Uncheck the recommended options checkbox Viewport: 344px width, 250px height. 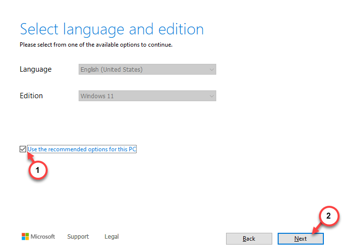23,149
